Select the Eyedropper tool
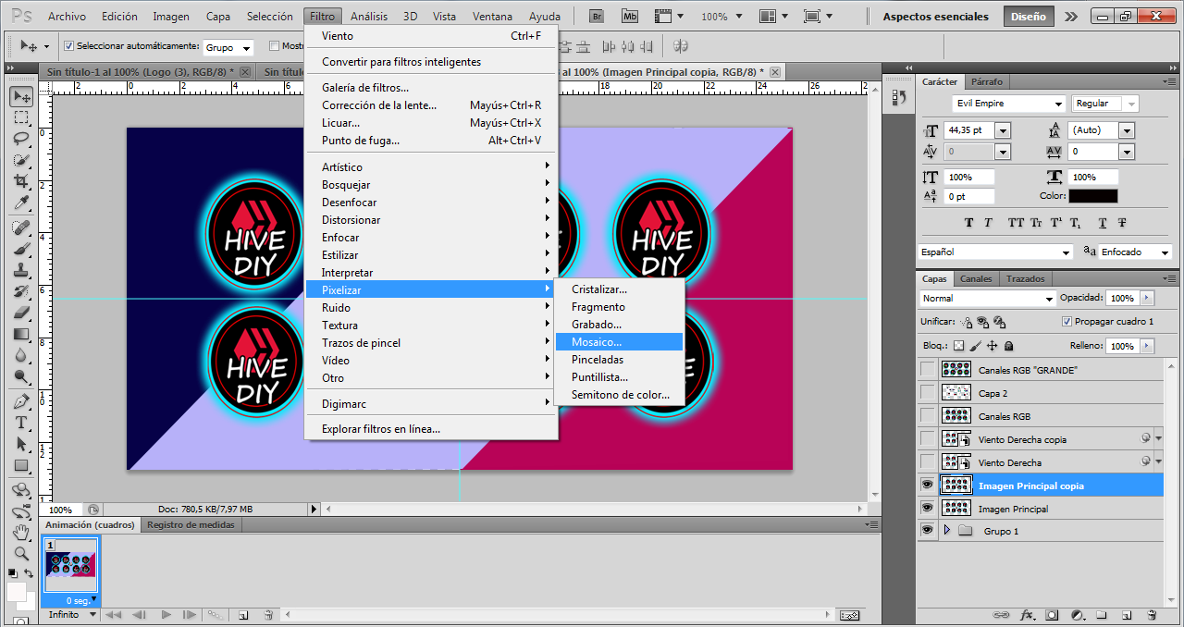 (x=21, y=203)
